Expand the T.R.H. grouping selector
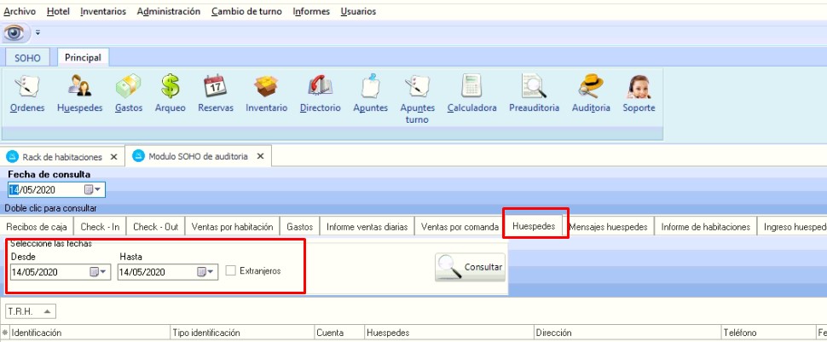The height and width of the screenshot is (342, 827). click(x=46, y=311)
